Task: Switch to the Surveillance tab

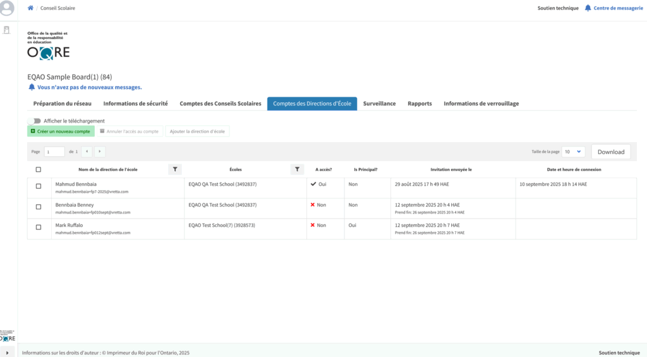Action: click(379, 104)
